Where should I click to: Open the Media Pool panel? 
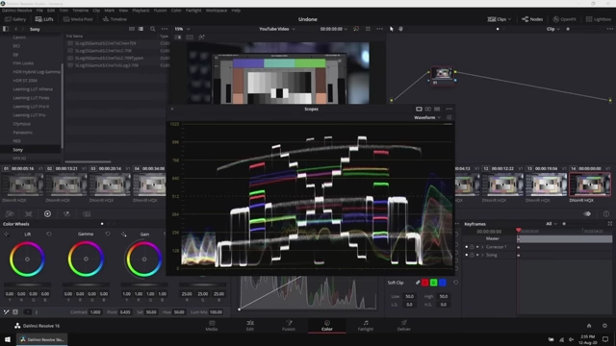(x=78, y=19)
